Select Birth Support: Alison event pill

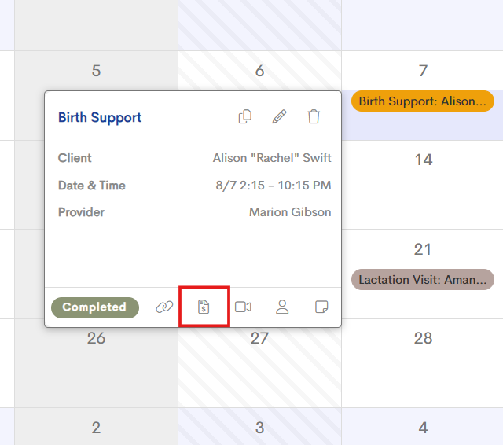tap(423, 101)
